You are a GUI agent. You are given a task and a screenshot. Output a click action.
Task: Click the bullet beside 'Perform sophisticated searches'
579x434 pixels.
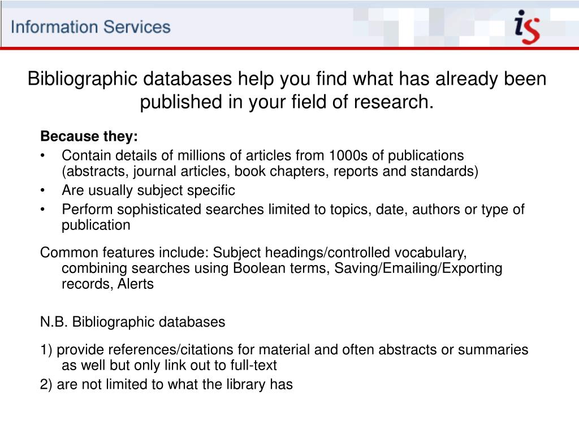43,210
